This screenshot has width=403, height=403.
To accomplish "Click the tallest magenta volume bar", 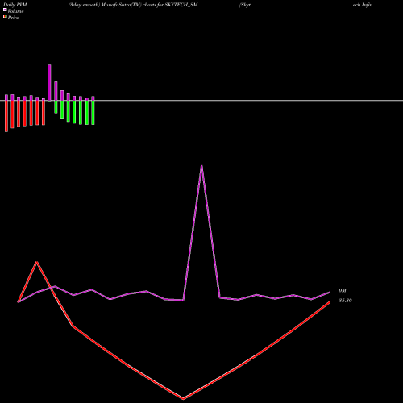I will point(49,83).
